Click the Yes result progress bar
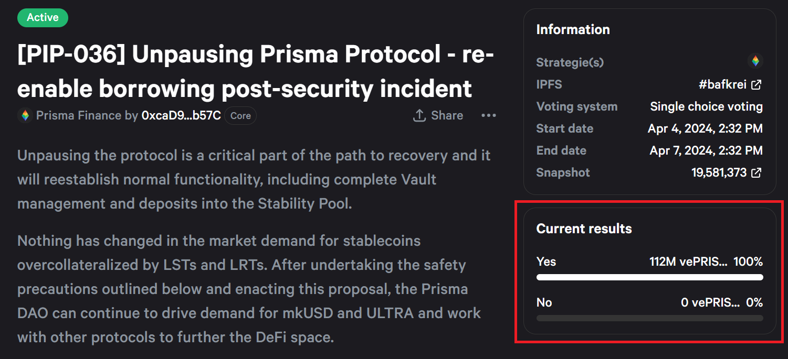Viewport: 788px width, 359px height. [x=649, y=277]
